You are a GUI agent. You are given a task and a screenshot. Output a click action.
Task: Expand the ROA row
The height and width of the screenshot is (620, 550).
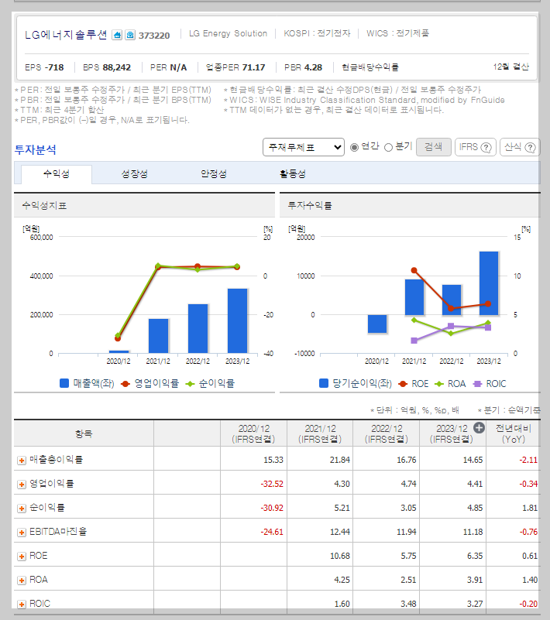pos(22,581)
